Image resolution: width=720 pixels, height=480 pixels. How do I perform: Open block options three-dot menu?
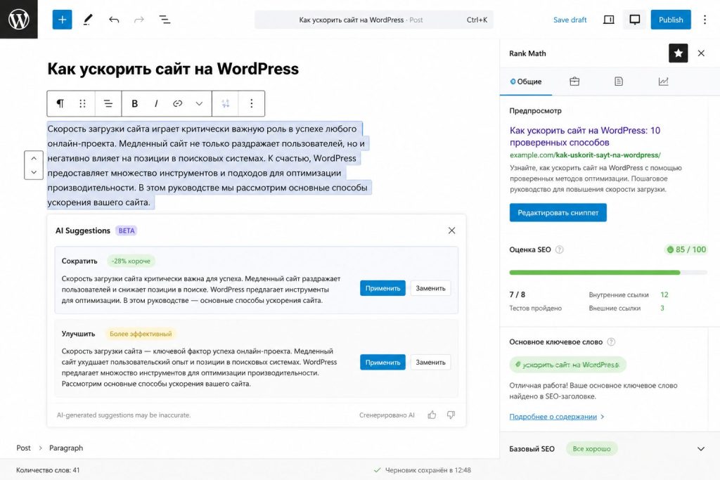point(251,103)
